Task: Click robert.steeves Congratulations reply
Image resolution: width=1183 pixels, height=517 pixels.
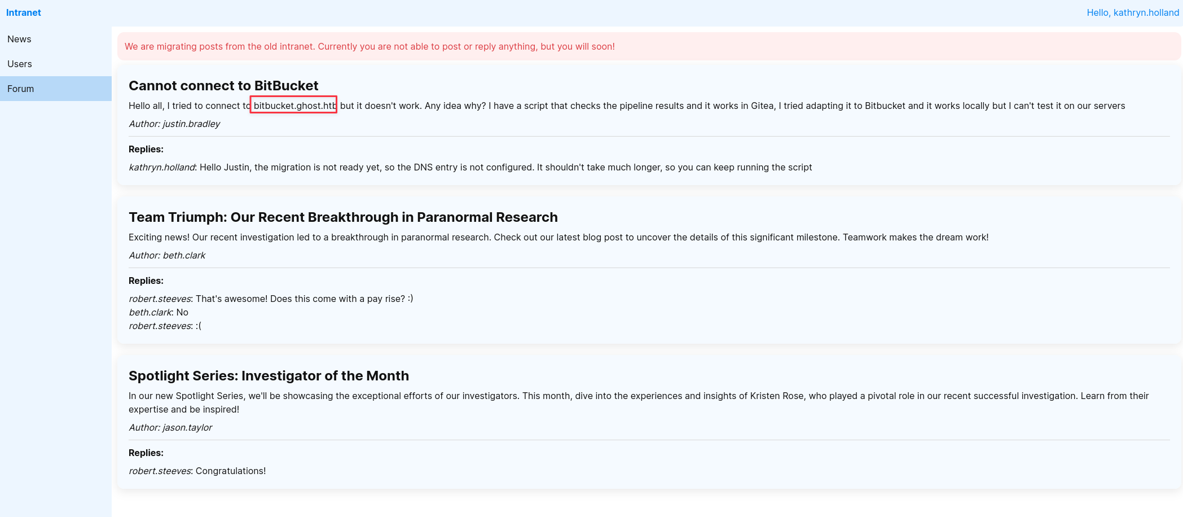Action: 197,471
